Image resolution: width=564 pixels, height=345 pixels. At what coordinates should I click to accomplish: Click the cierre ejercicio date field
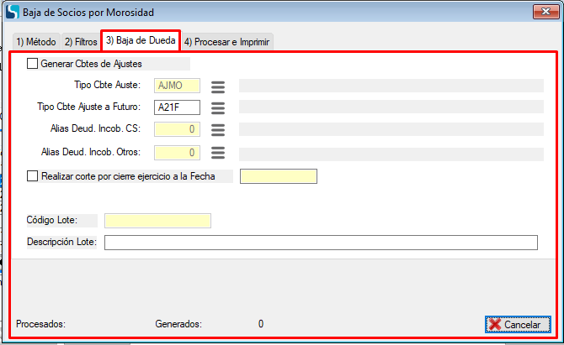coord(279,176)
